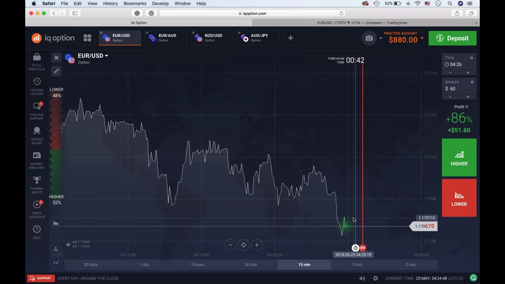This screenshot has width=505, height=284.
Task: Click the Safari address bar iqoption.com
Action: click(x=252, y=13)
